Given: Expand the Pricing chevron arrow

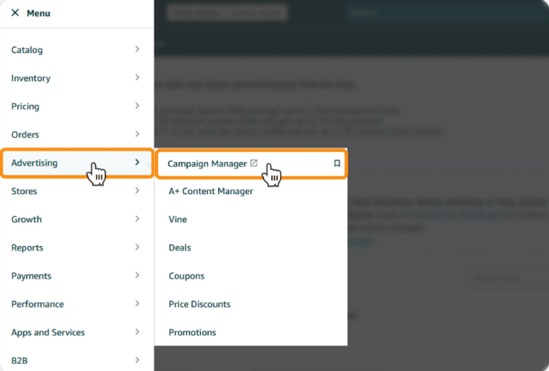Looking at the screenshot, I should click(x=137, y=106).
